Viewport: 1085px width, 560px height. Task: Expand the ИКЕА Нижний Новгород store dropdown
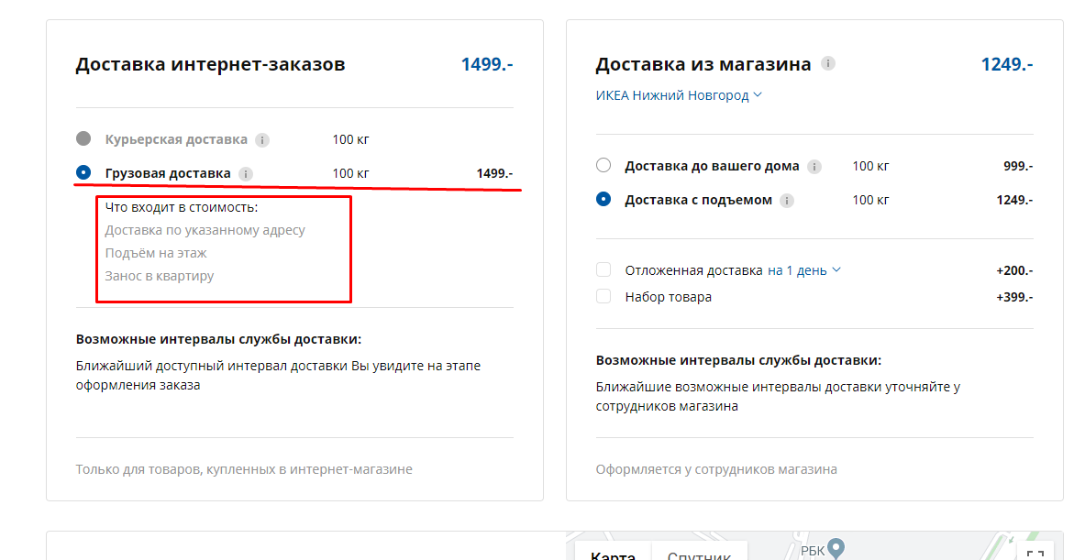(x=679, y=95)
